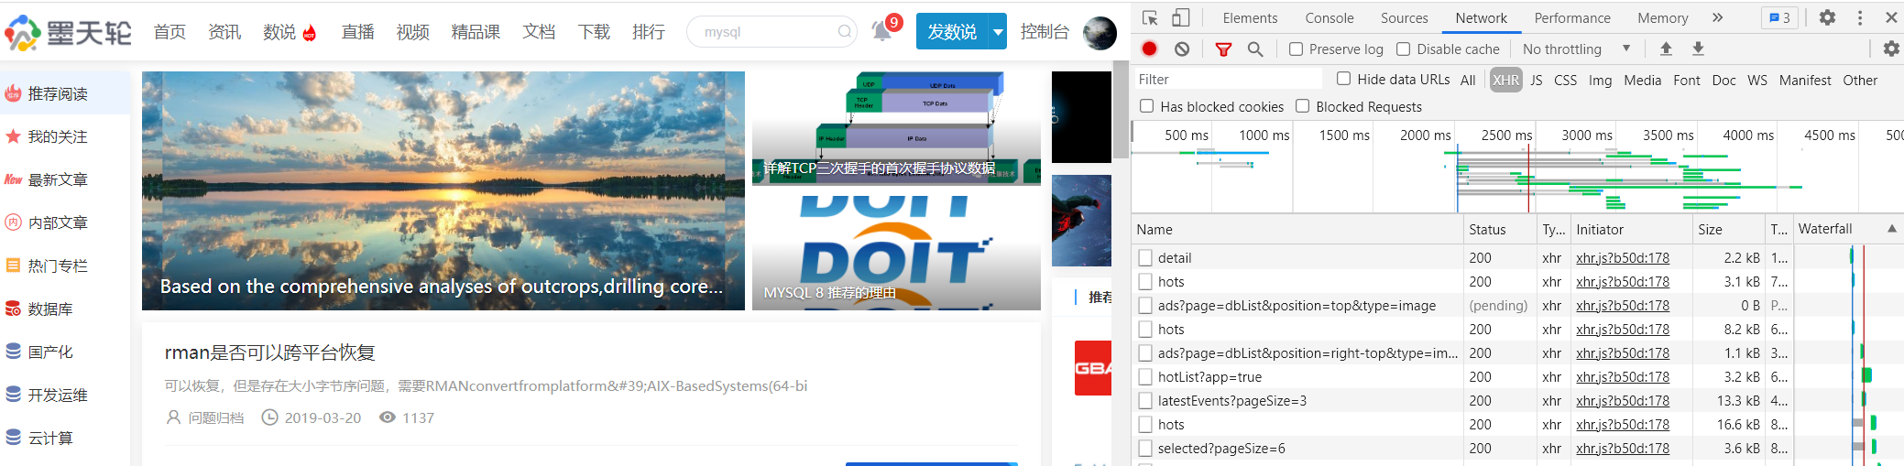The height and width of the screenshot is (466, 1904).
Task: Toggle the Waterfall column sort arrow
Action: (1892, 229)
